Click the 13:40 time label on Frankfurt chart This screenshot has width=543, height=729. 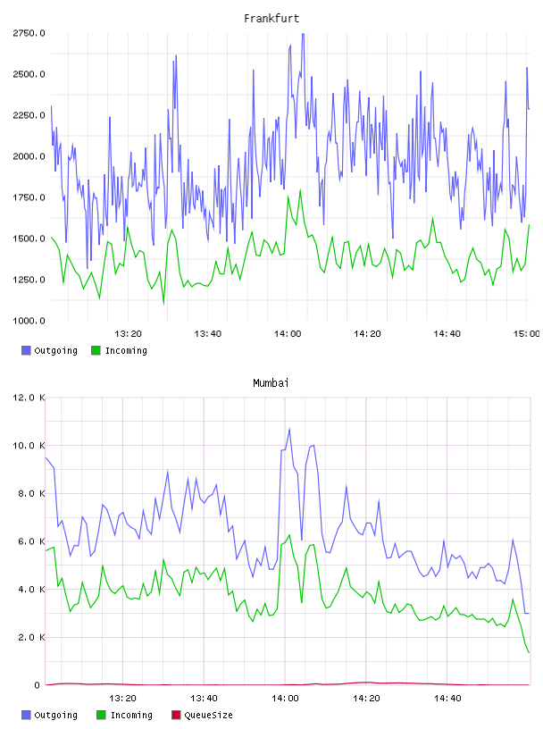tap(208, 334)
